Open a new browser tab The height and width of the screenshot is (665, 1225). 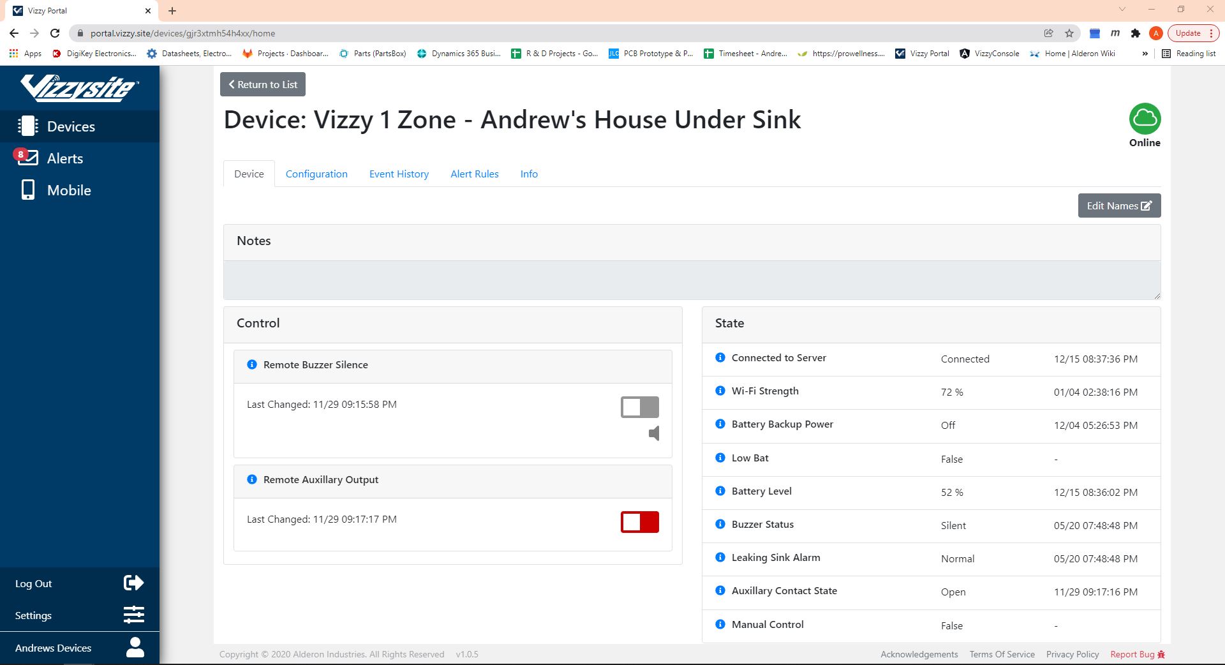point(172,11)
